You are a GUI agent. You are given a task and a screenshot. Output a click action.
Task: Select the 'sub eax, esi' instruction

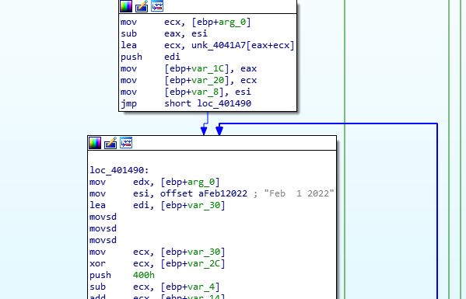164,33
